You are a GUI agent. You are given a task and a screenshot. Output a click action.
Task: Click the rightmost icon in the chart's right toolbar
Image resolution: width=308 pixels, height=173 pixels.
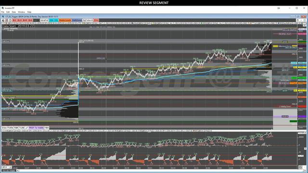305,20
